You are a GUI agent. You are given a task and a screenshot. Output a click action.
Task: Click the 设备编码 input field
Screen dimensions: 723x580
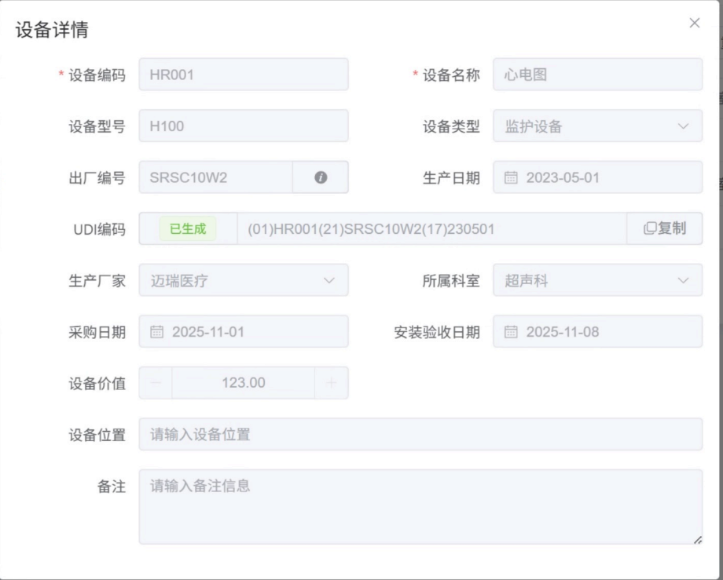(x=244, y=75)
